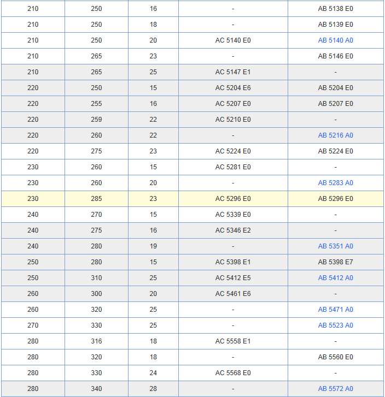Select the AB 5471 A0 link
Viewport: 385px width, 397px height.
335,310
